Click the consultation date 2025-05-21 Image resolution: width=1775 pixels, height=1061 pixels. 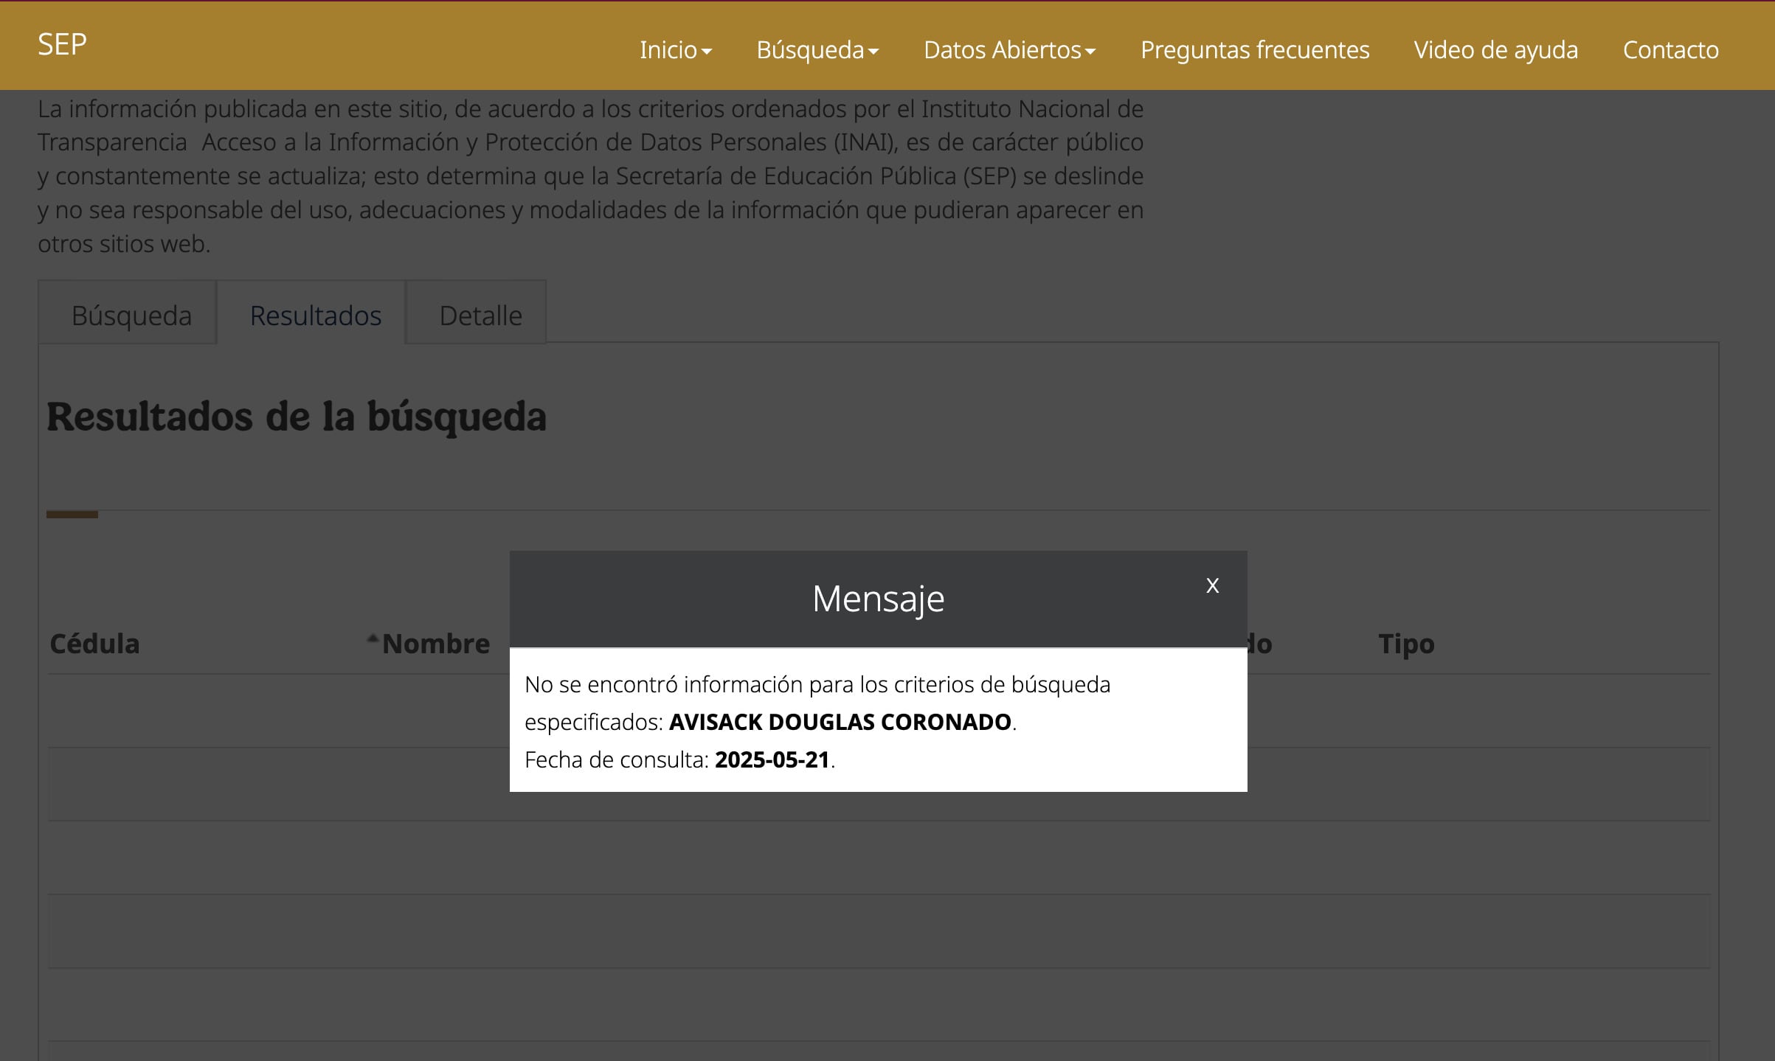(x=772, y=759)
